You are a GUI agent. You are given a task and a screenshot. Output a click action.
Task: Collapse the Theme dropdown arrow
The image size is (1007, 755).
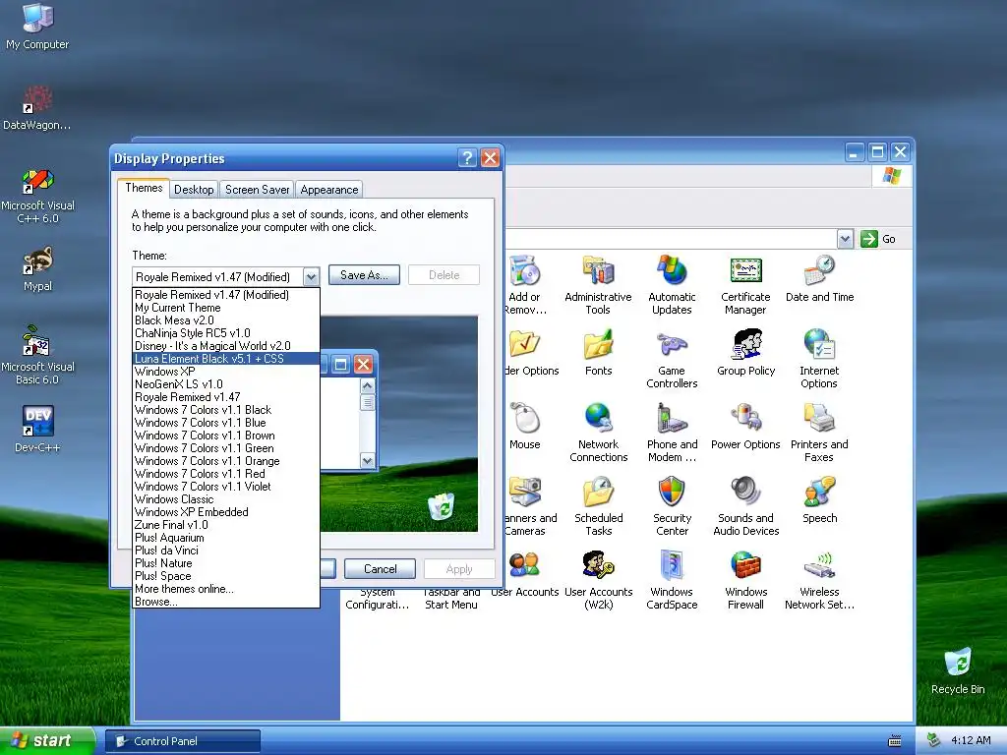[x=311, y=276]
